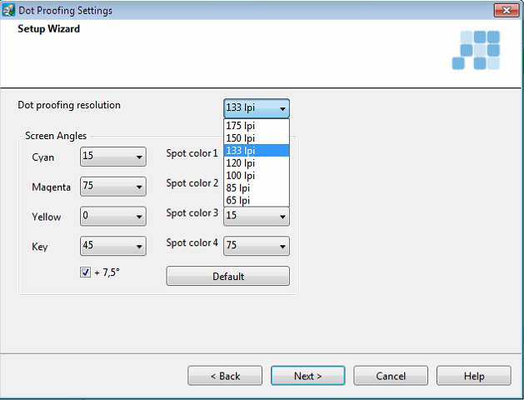Open the Cyan screen angle dropdown
524x400 pixels.
click(113, 157)
